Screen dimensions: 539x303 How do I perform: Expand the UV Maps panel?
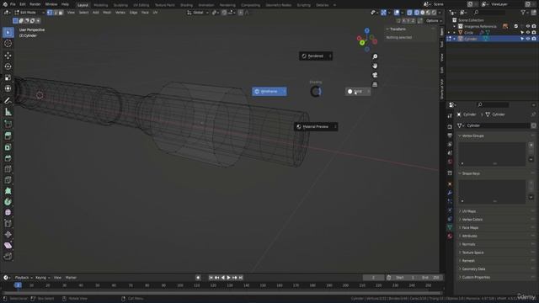point(469,211)
